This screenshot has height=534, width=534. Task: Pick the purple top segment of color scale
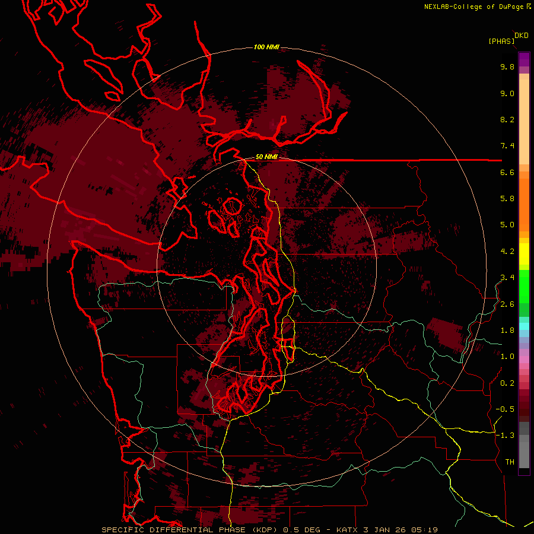(x=524, y=59)
